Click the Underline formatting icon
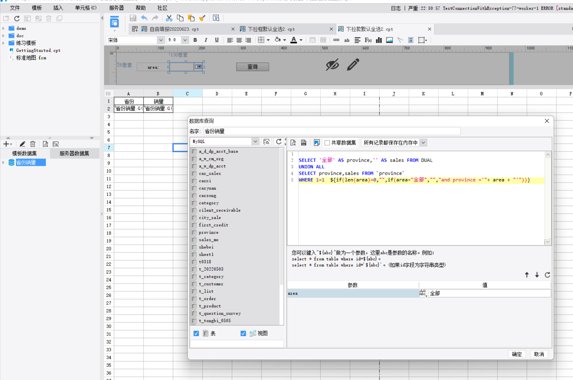Image resolution: width=573 pixels, height=380 pixels. 217,40
